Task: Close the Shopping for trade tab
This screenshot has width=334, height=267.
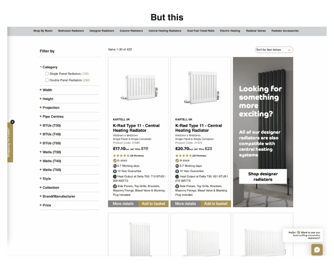Action: pyautogui.click(x=13, y=122)
